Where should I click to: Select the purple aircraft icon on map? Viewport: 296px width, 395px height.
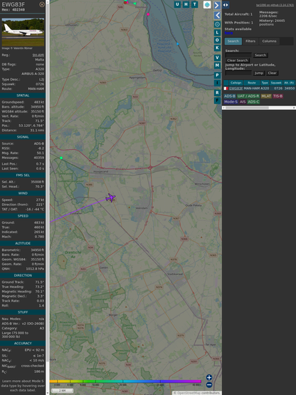tap(110, 197)
